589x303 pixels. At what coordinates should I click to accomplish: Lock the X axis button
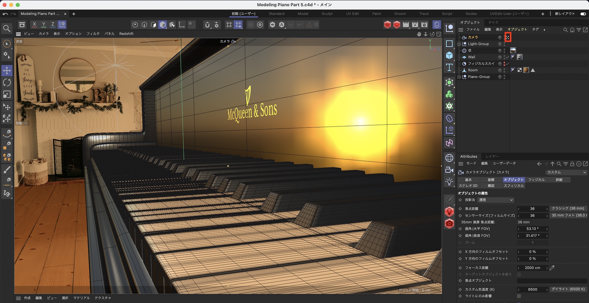[34, 24]
